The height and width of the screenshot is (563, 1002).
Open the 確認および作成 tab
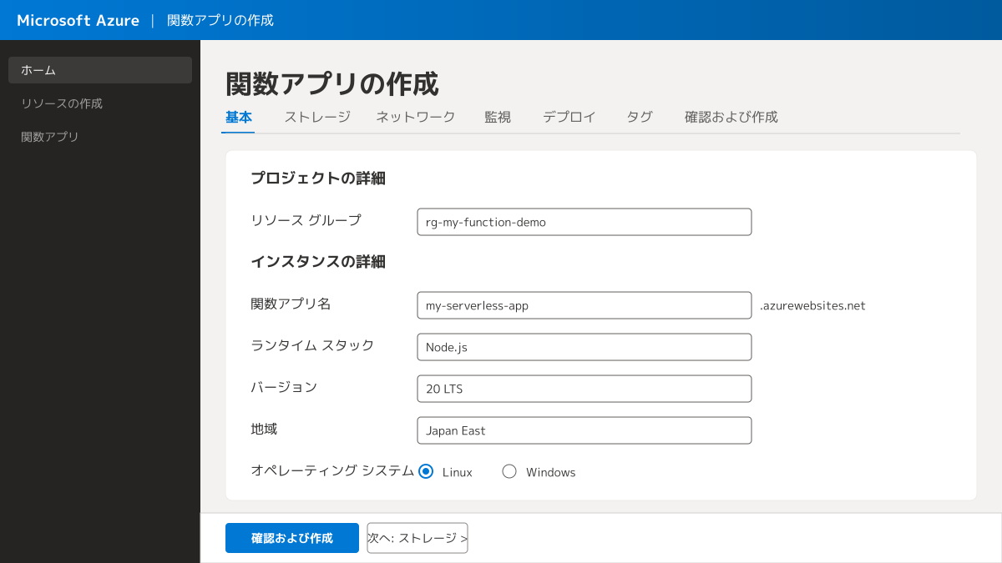731,118
